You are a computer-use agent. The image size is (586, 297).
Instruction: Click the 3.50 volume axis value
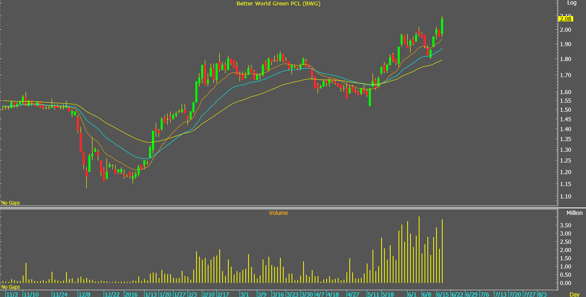coord(566,225)
